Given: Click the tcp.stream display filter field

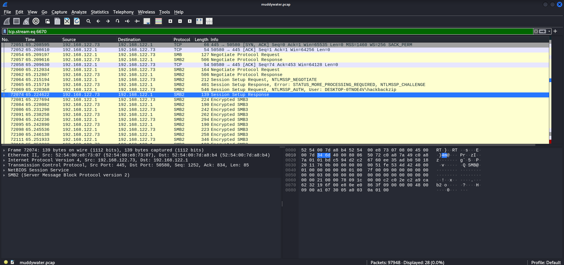Looking at the screenshot, I should click(265, 31).
